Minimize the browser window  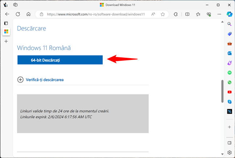click(x=207, y=5)
